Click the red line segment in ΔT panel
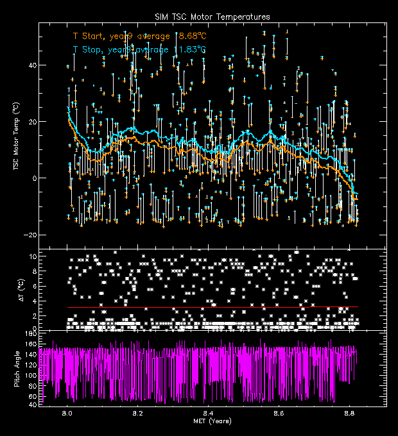398x436 pixels. 333,306
